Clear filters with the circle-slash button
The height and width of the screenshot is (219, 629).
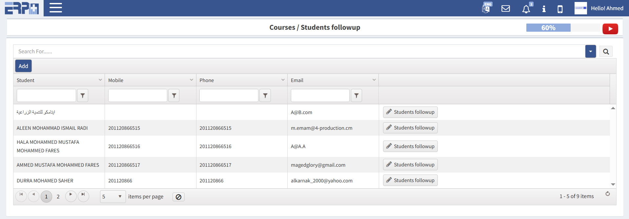pos(178,197)
